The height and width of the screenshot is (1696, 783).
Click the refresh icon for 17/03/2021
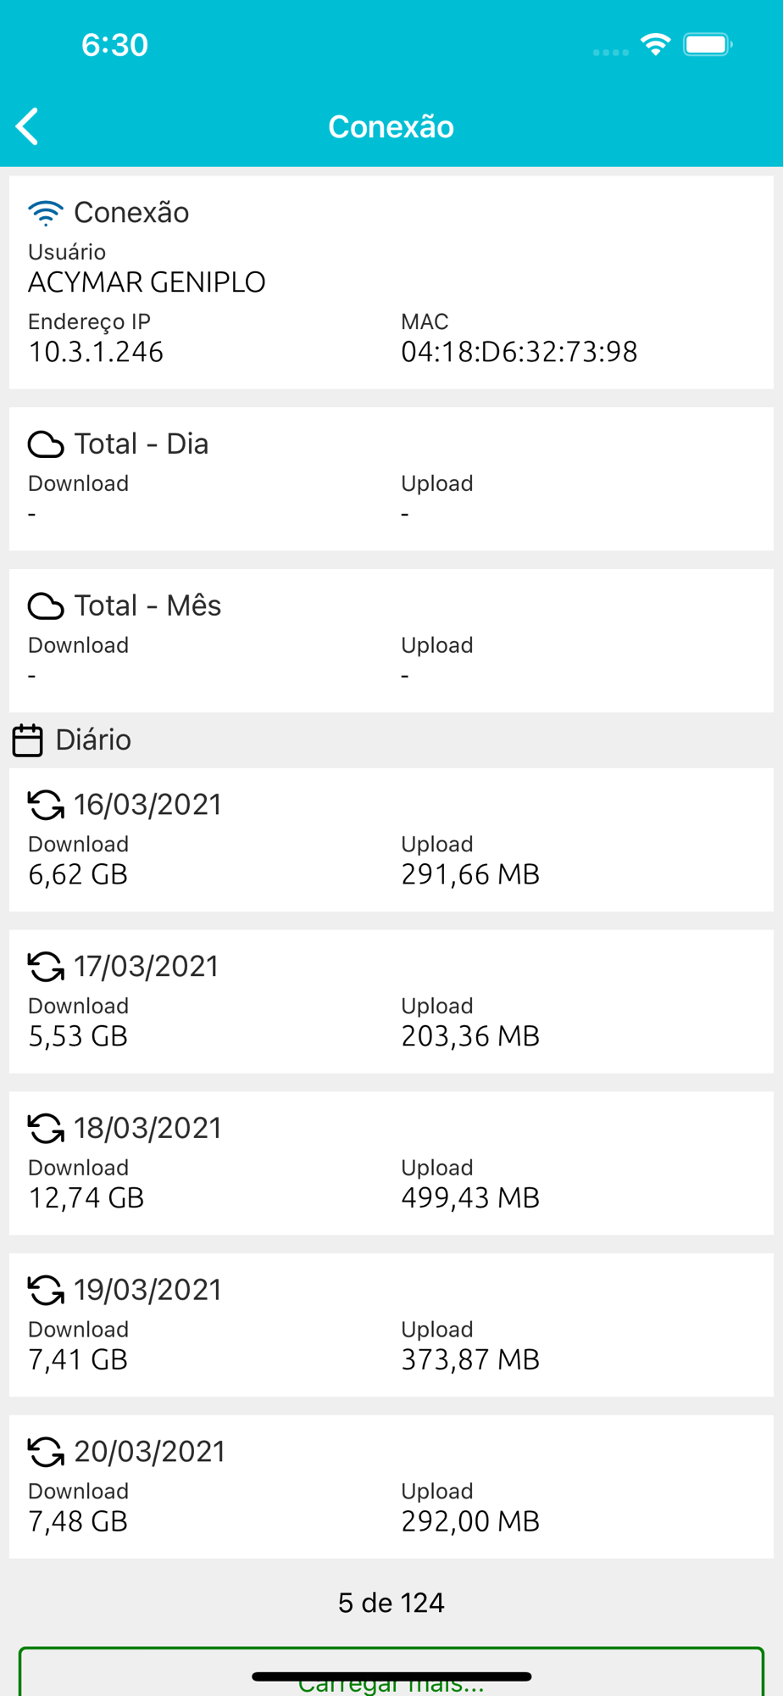(x=46, y=967)
